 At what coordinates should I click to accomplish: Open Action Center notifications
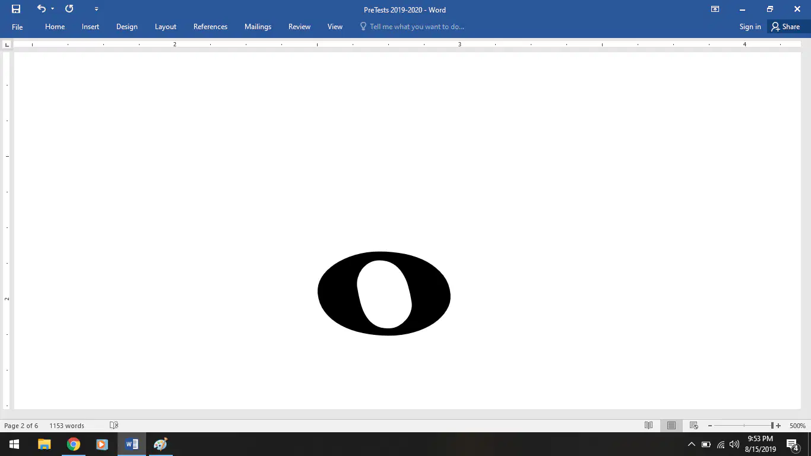tap(793, 444)
